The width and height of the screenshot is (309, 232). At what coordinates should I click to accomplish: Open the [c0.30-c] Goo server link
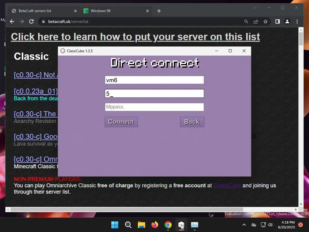(36, 137)
